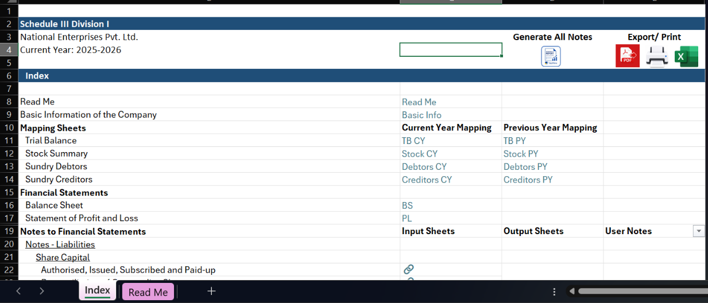
Task: Open the BS balance sheet link
Action: (407, 205)
